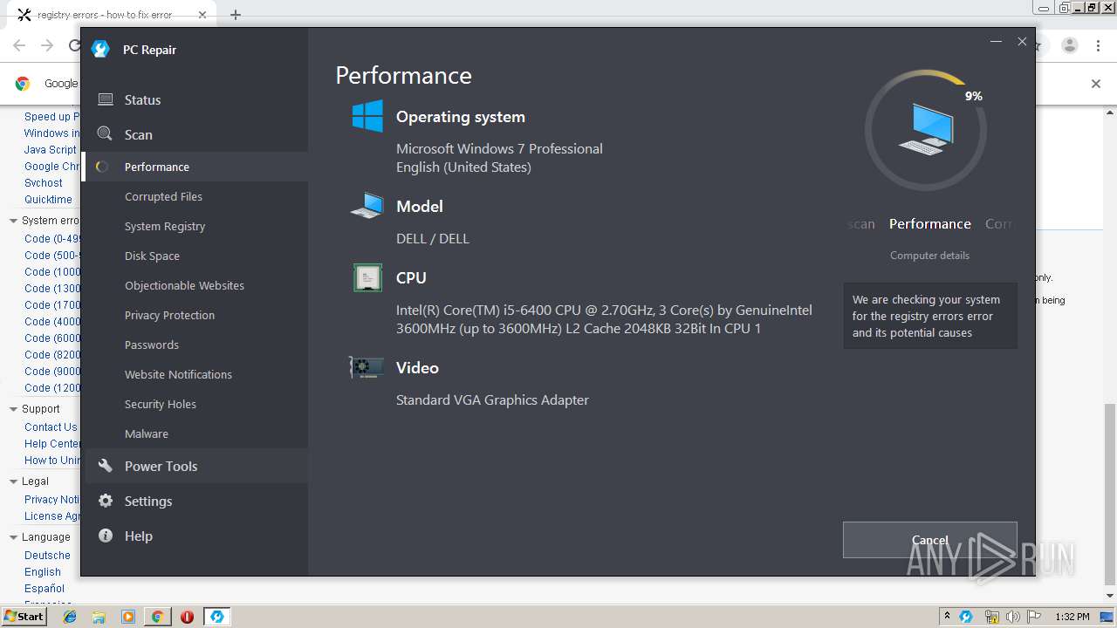Image resolution: width=1117 pixels, height=628 pixels.
Task: Open the Windows Start menu
Action: (x=24, y=617)
